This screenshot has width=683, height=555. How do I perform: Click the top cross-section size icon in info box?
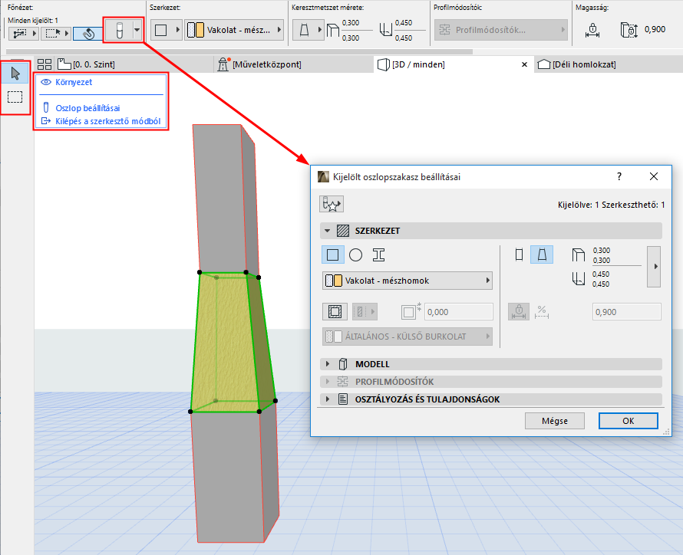point(333,30)
